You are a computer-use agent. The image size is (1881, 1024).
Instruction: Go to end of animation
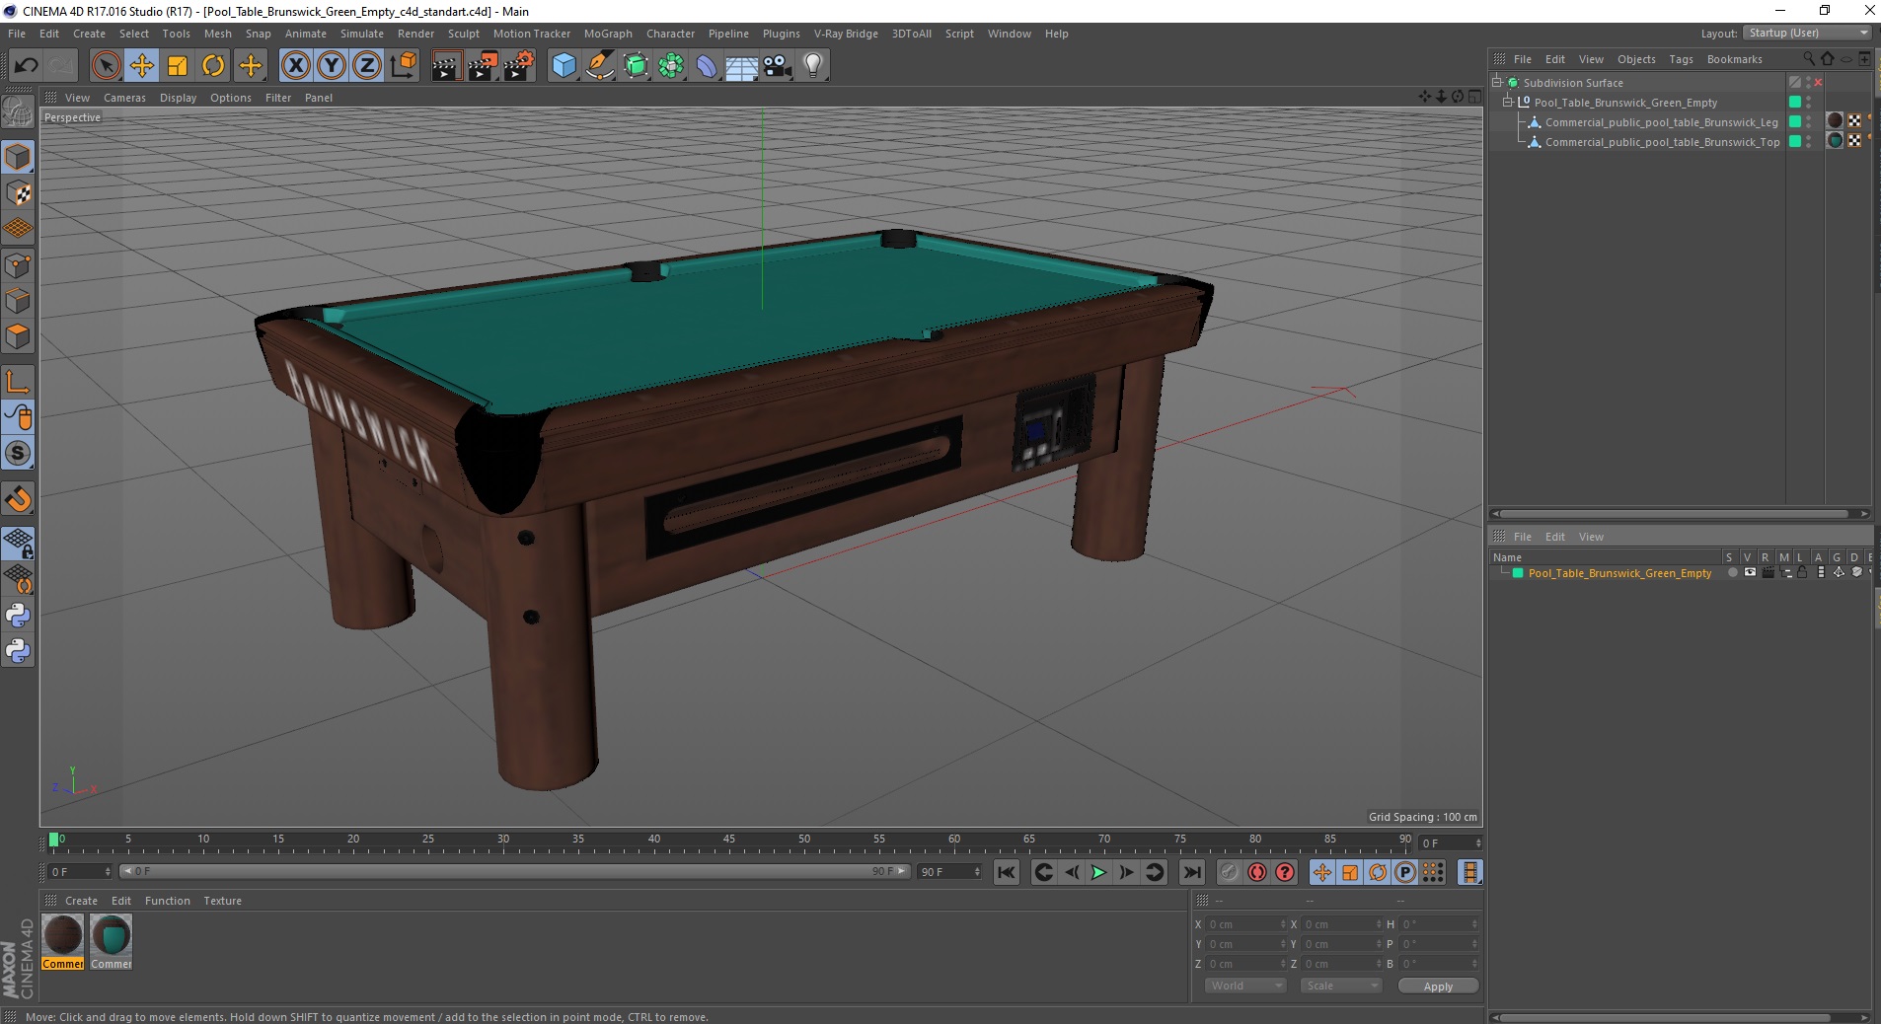point(1192,872)
